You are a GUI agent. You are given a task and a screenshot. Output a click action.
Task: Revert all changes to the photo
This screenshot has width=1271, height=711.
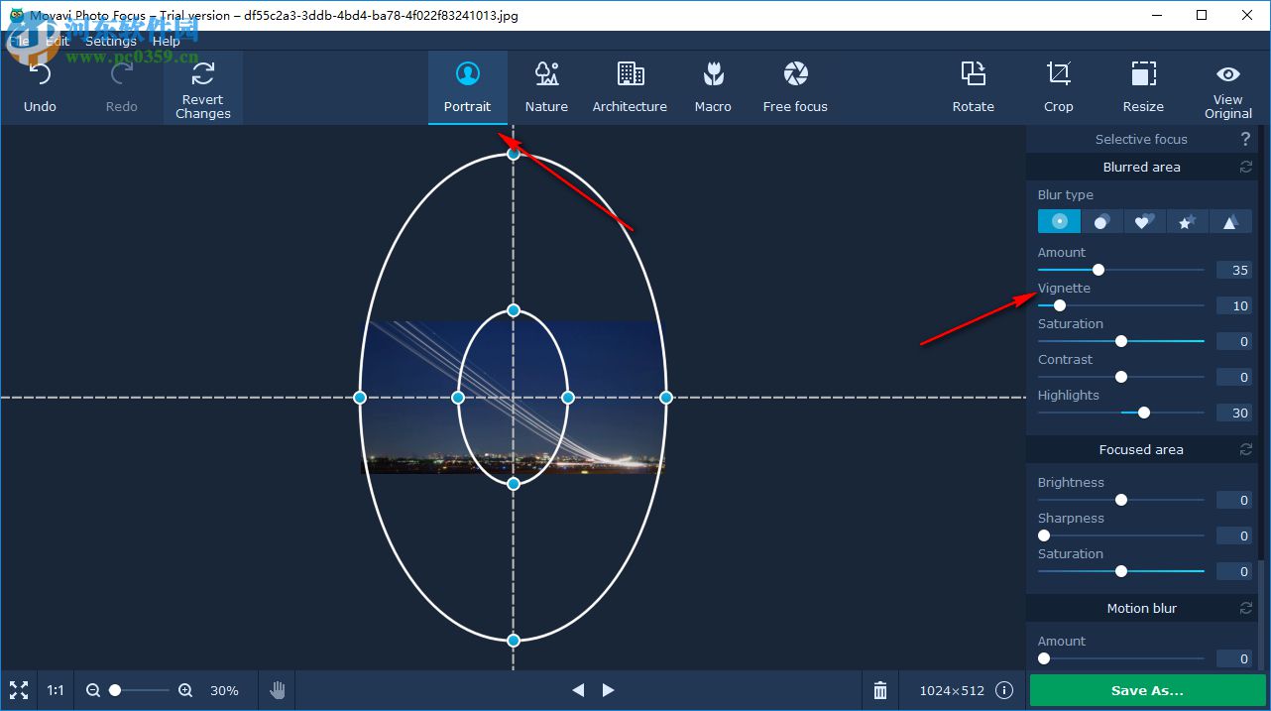click(x=202, y=87)
